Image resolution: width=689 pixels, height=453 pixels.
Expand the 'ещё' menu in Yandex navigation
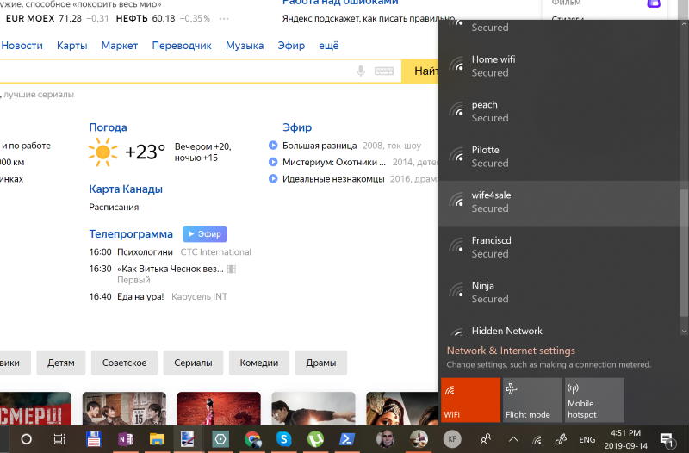[328, 46]
